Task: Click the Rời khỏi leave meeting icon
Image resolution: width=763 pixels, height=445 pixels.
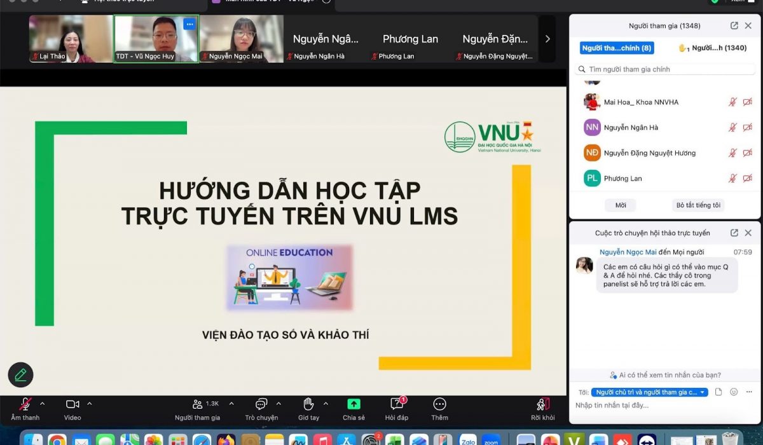Action: (x=543, y=404)
